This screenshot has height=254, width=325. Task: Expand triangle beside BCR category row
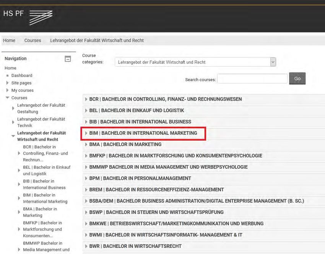[86, 99]
